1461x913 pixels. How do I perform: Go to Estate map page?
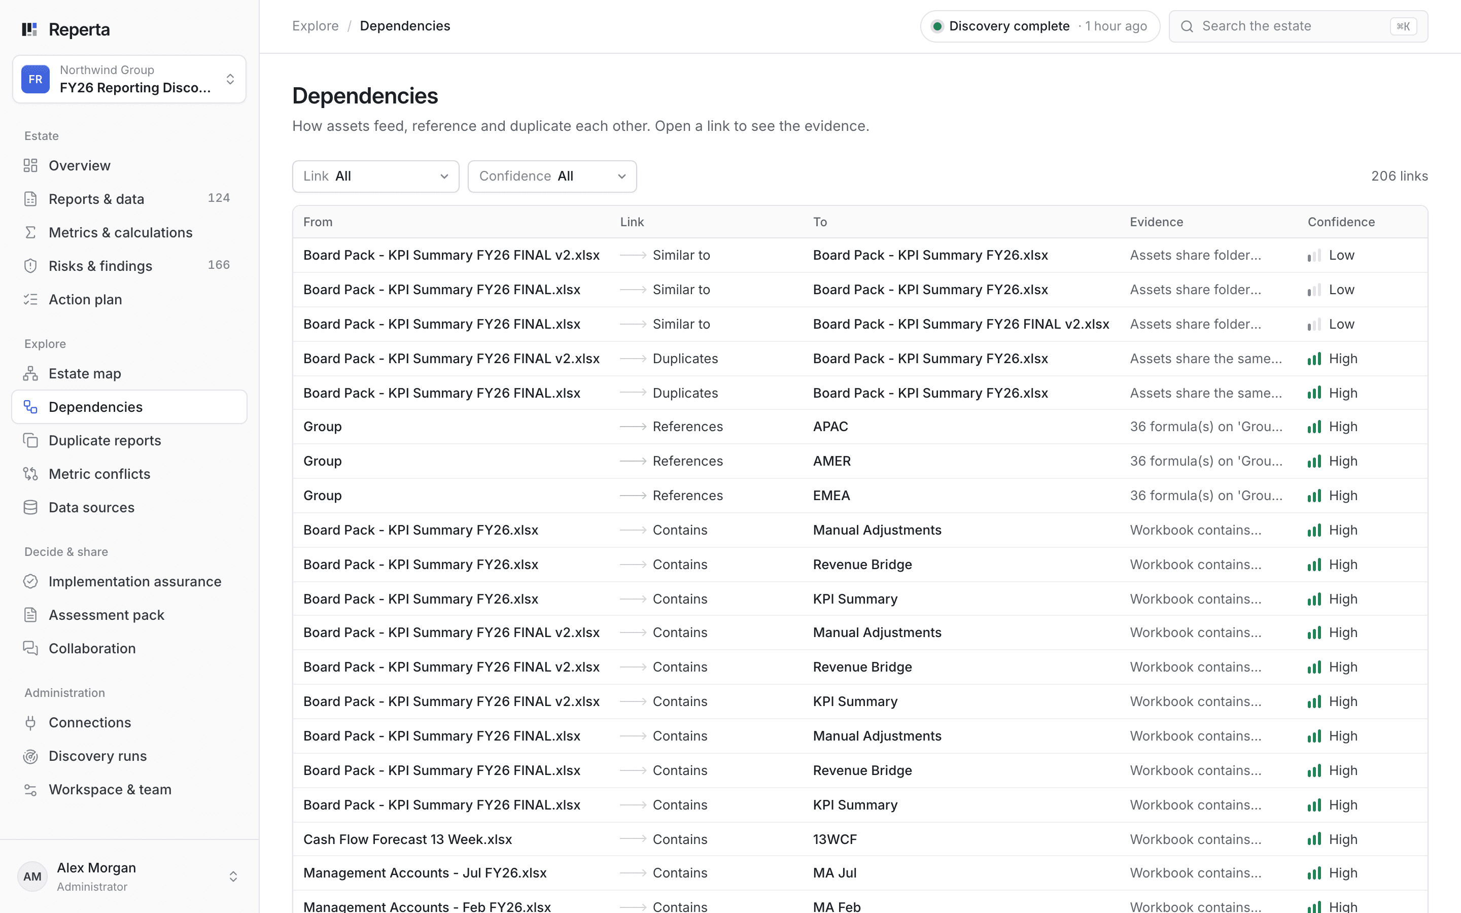(x=129, y=373)
